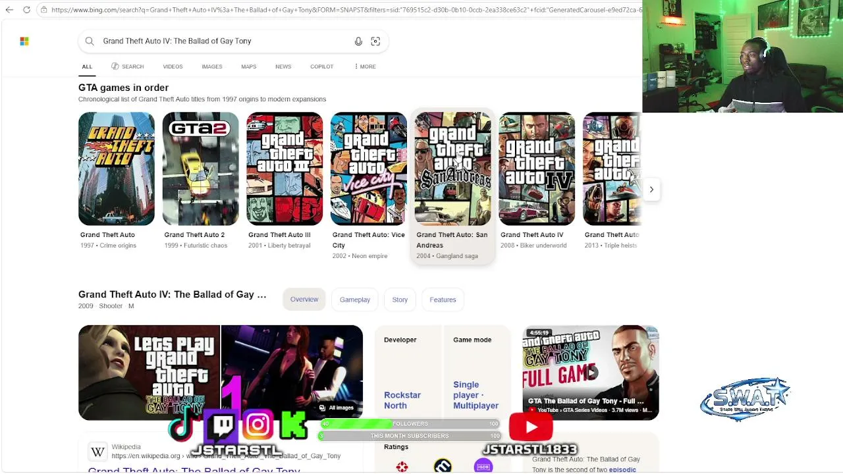Click the 'Grand Theft Auto IV' title
Viewport: 843px width, 474px height.
click(532, 235)
